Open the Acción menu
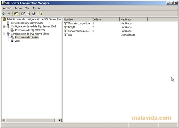 point(18,8)
